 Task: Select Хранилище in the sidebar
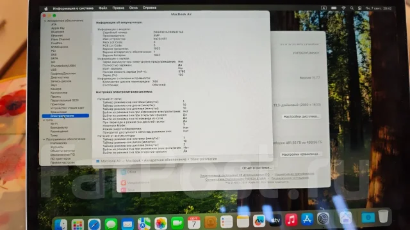58,112
